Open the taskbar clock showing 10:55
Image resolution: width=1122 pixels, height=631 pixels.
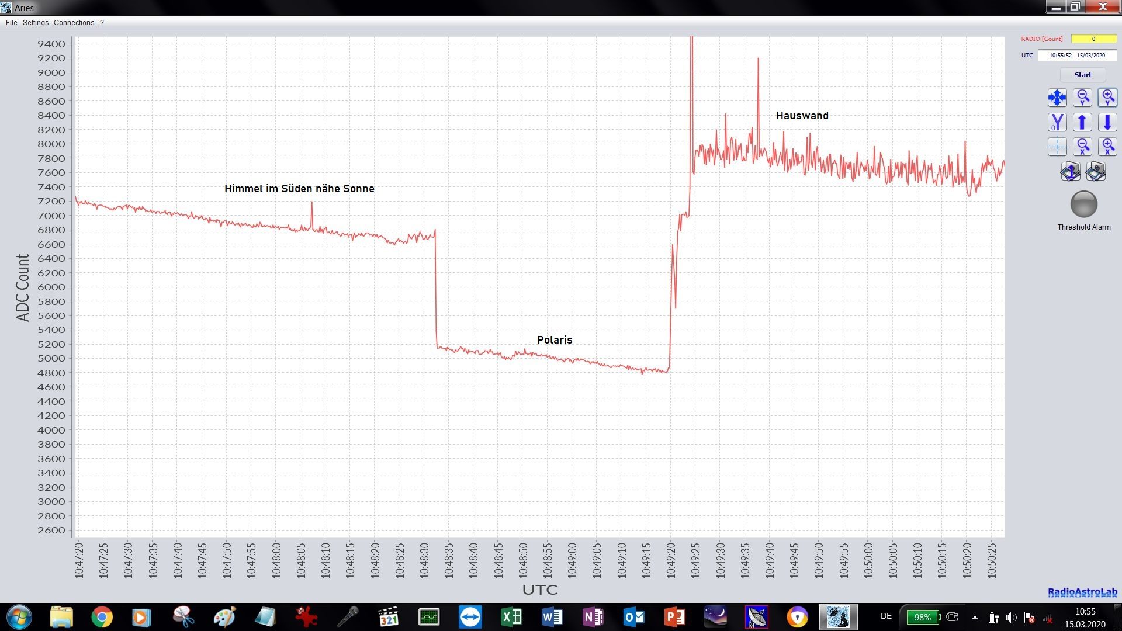(1085, 618)
